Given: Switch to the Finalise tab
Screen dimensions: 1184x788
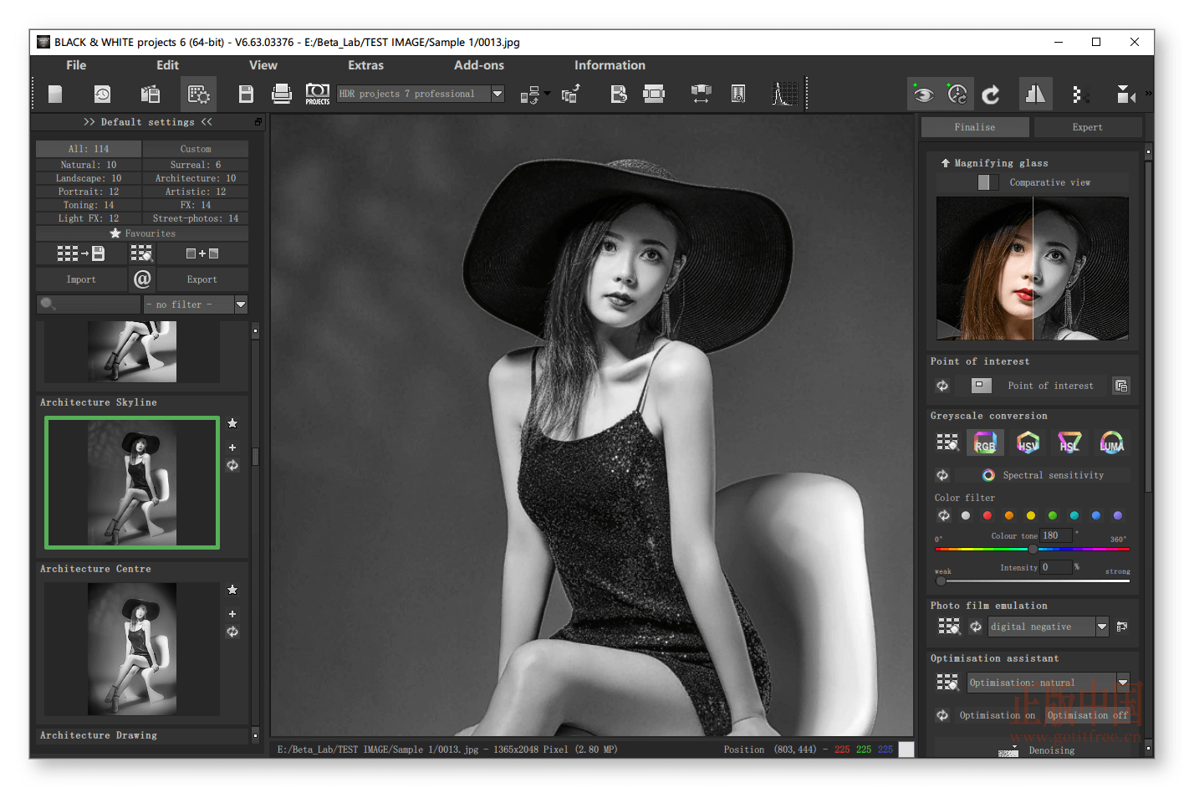Looking at the screenshot, I should point(975,127).
